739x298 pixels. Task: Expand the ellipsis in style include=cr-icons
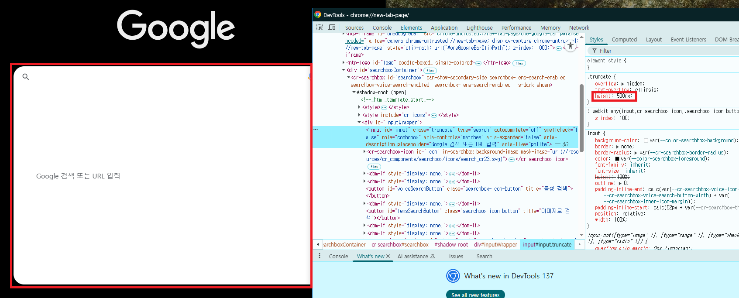pyautogui.click(x=434, y=115)
